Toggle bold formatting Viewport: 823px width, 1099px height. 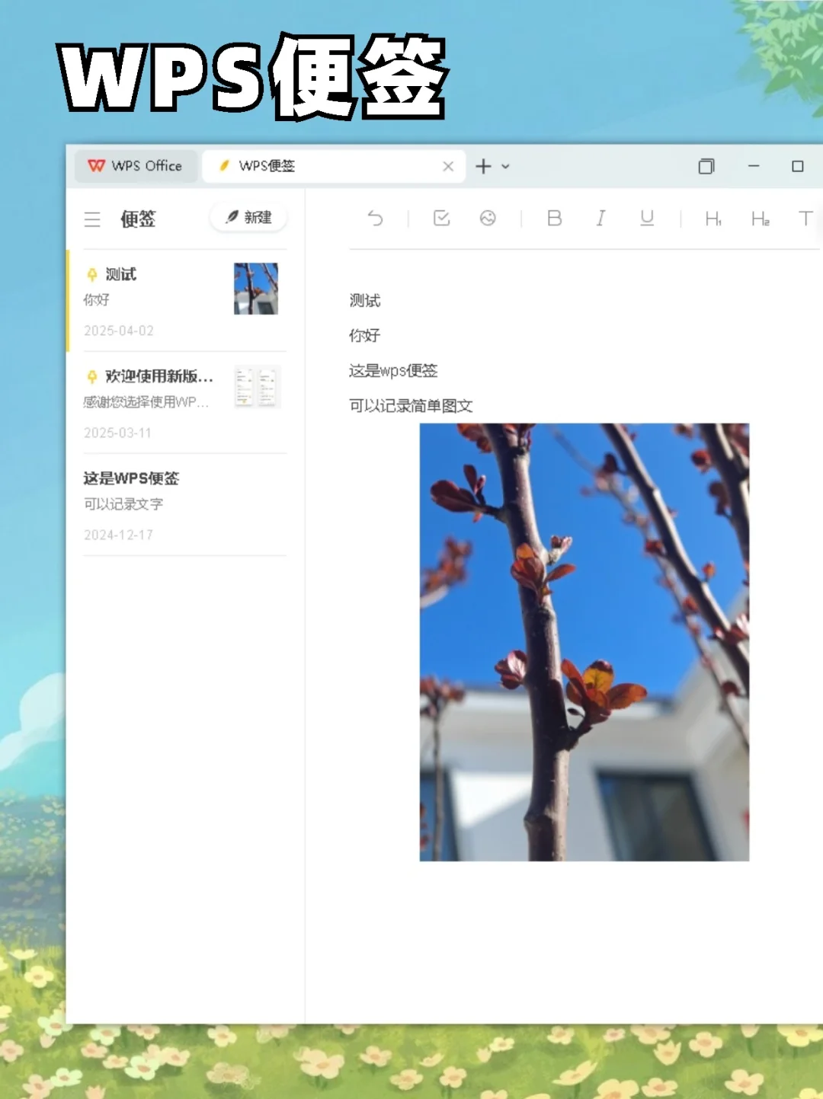(x=555, y=219)
